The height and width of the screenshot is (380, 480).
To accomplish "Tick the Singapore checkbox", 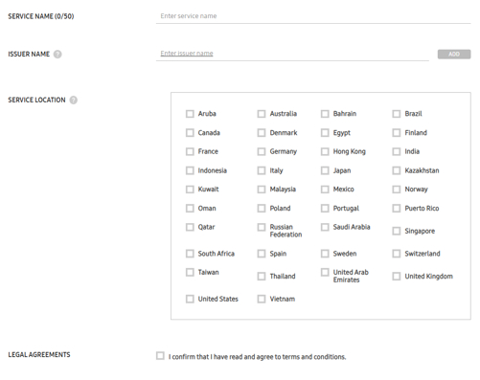I will (x=397, y=231).
